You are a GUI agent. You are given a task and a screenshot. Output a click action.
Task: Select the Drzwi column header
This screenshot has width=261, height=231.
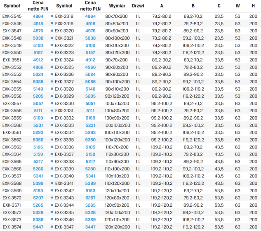click(x=138, y=6)
